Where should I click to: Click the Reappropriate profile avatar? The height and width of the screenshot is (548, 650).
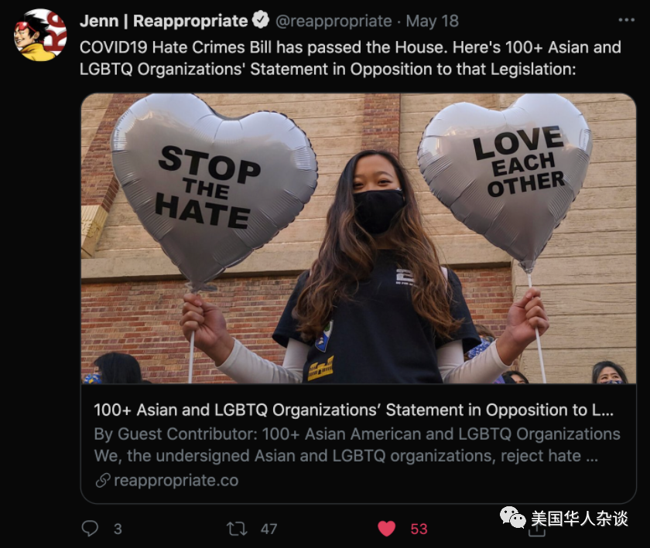[40, 36]
